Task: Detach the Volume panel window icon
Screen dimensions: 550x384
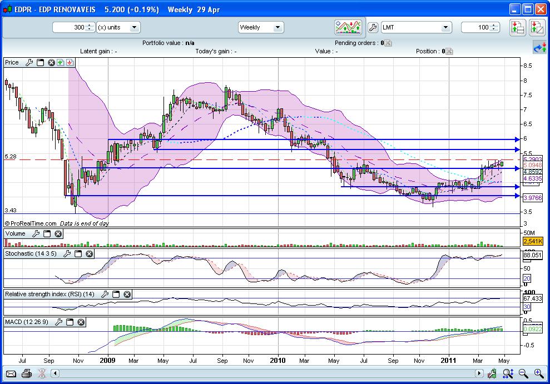Action: tap(47, 234)
